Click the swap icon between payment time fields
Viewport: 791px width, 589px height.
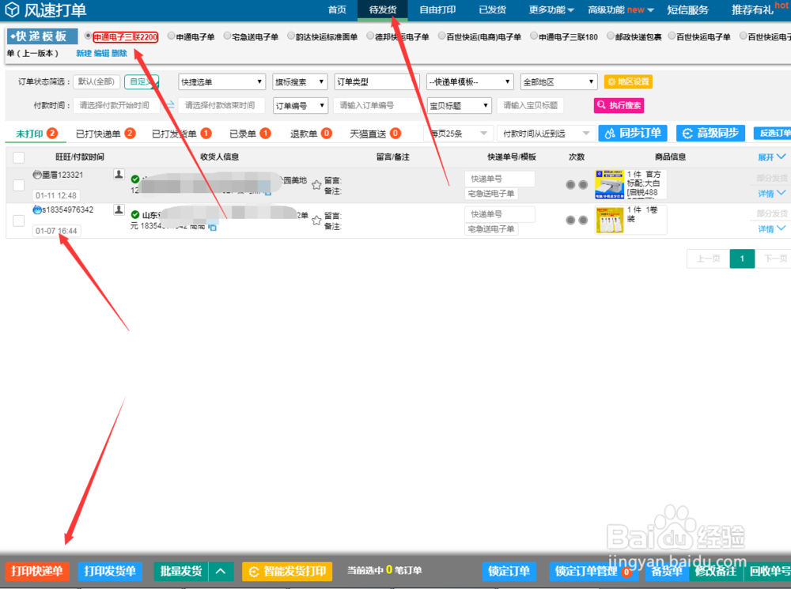click(170, 105)
